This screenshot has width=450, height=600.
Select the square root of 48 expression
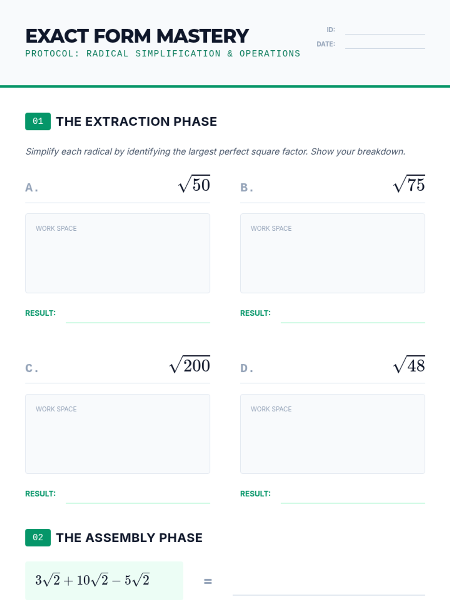click(409, 365)
